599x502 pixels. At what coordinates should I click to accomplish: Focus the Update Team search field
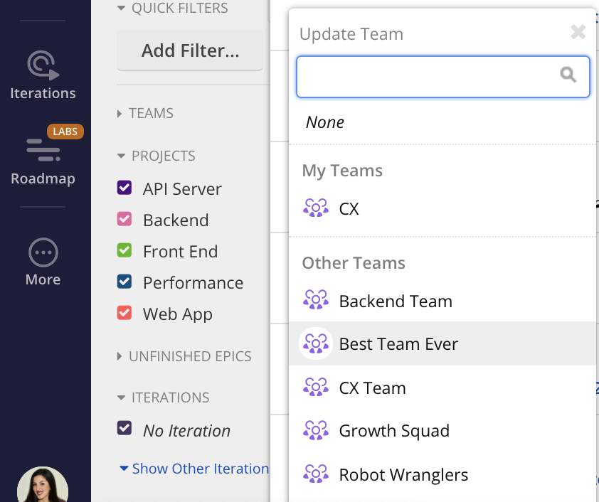[x=443, y=77]
